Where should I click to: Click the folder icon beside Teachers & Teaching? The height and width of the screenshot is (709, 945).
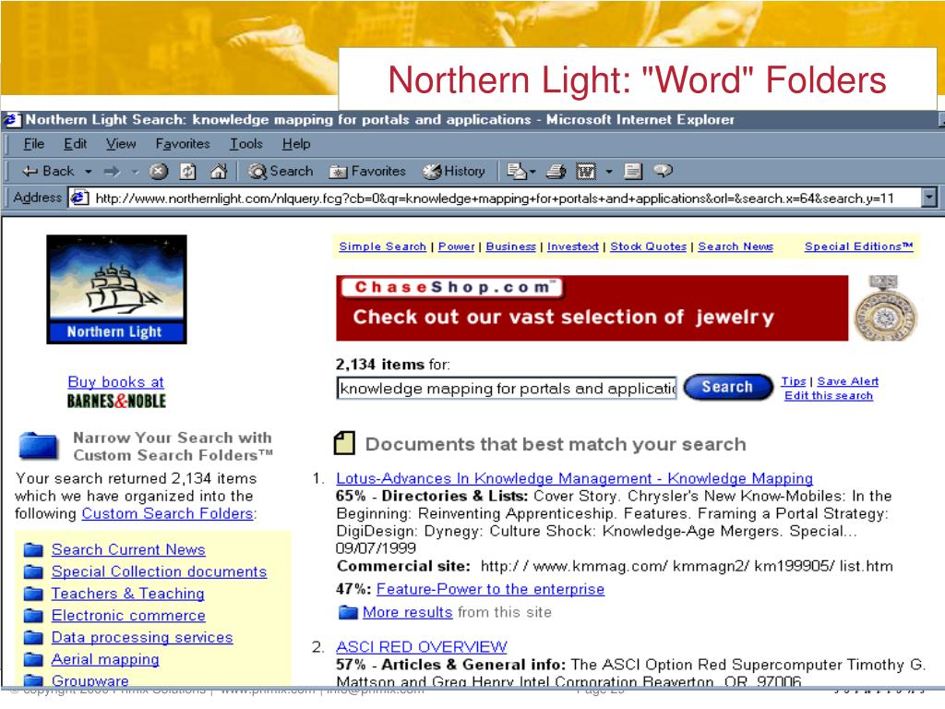coord(33,594)
